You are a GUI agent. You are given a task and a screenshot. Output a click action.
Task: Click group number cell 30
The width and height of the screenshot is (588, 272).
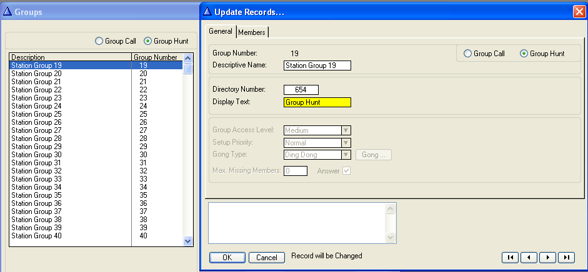click(x=143, y=155)
